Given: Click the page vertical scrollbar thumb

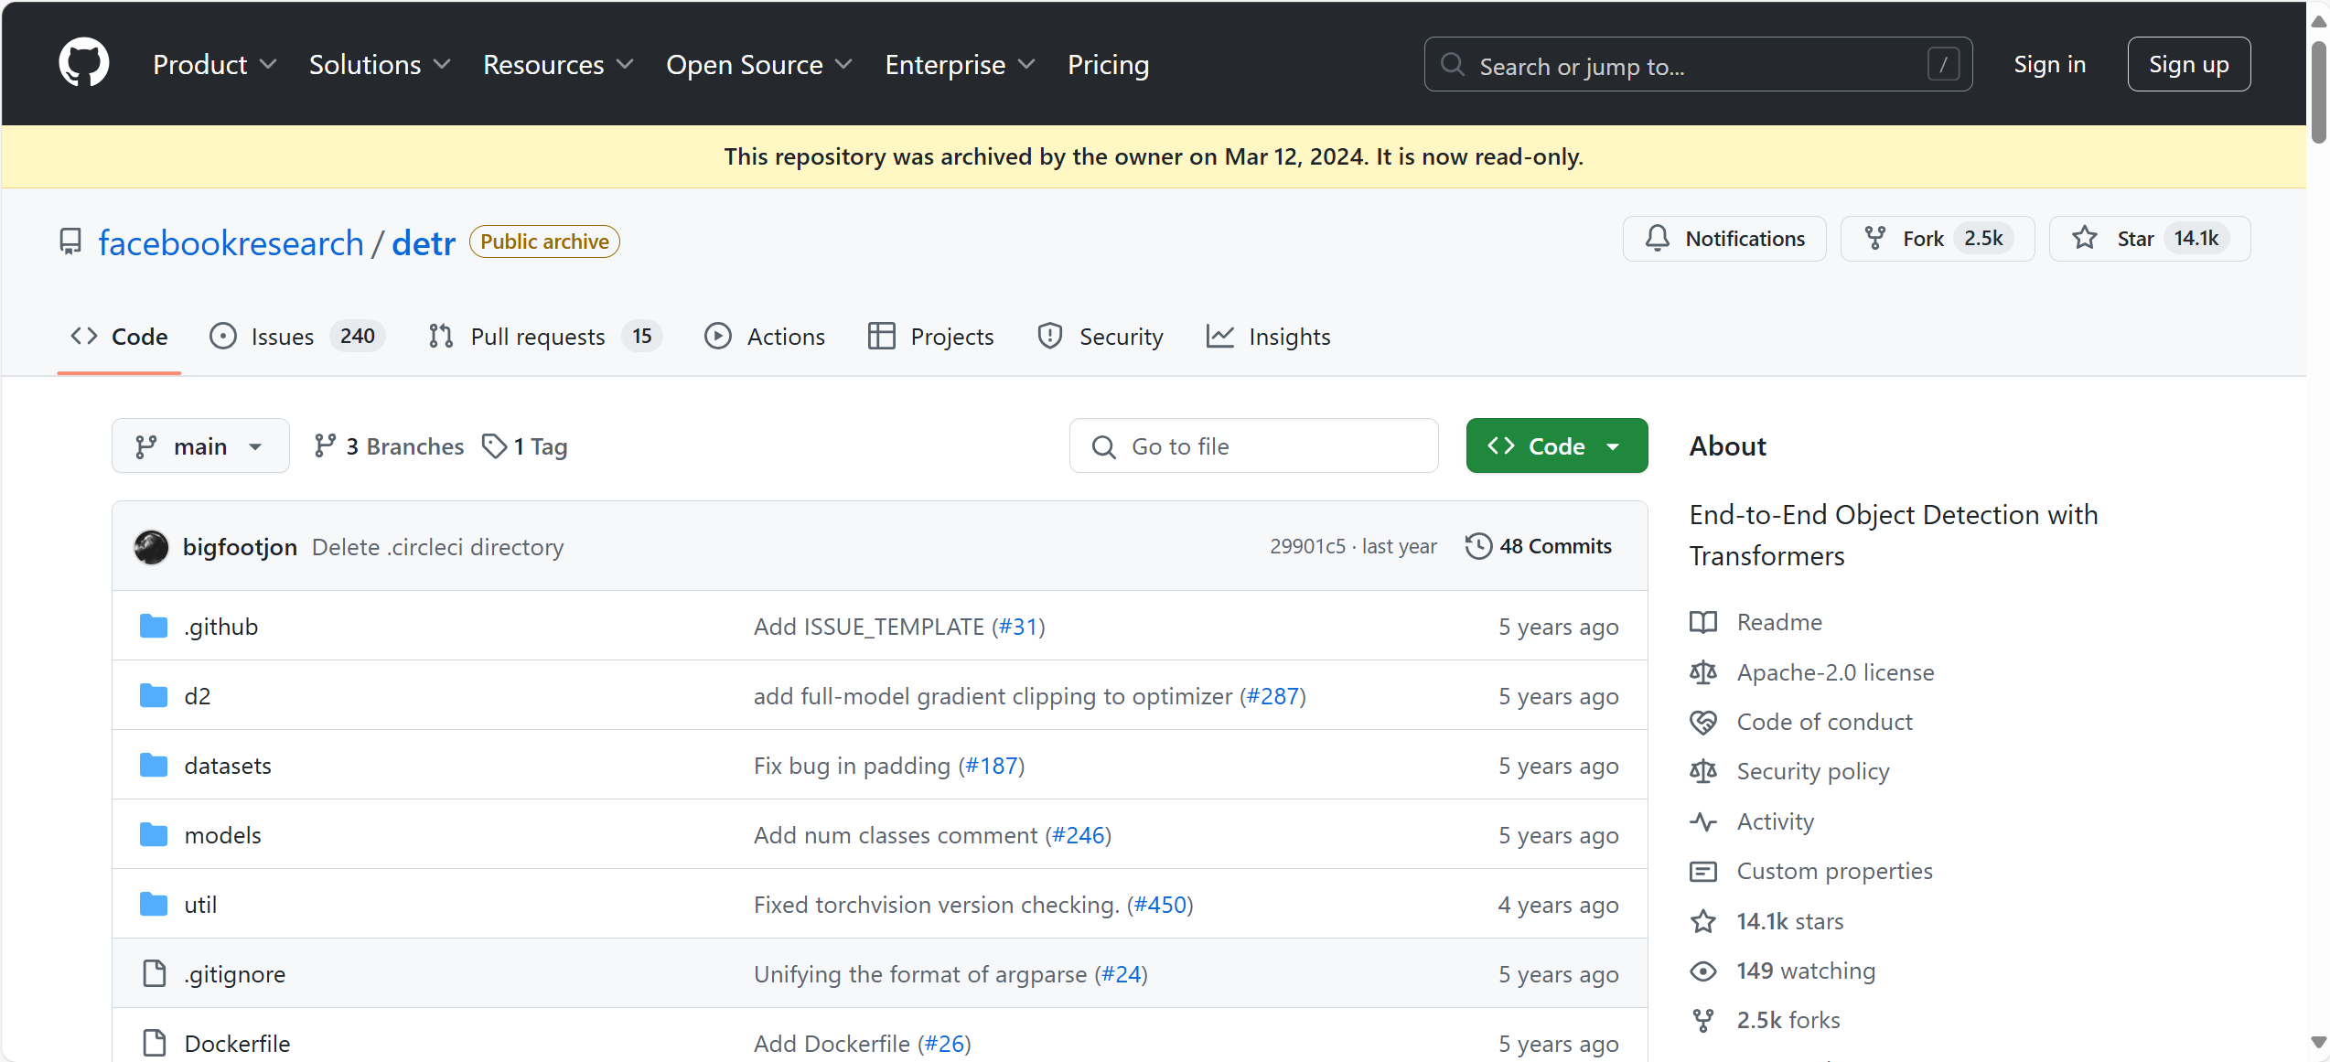Looking at the screenshot, I should [x=2318, y=91].
